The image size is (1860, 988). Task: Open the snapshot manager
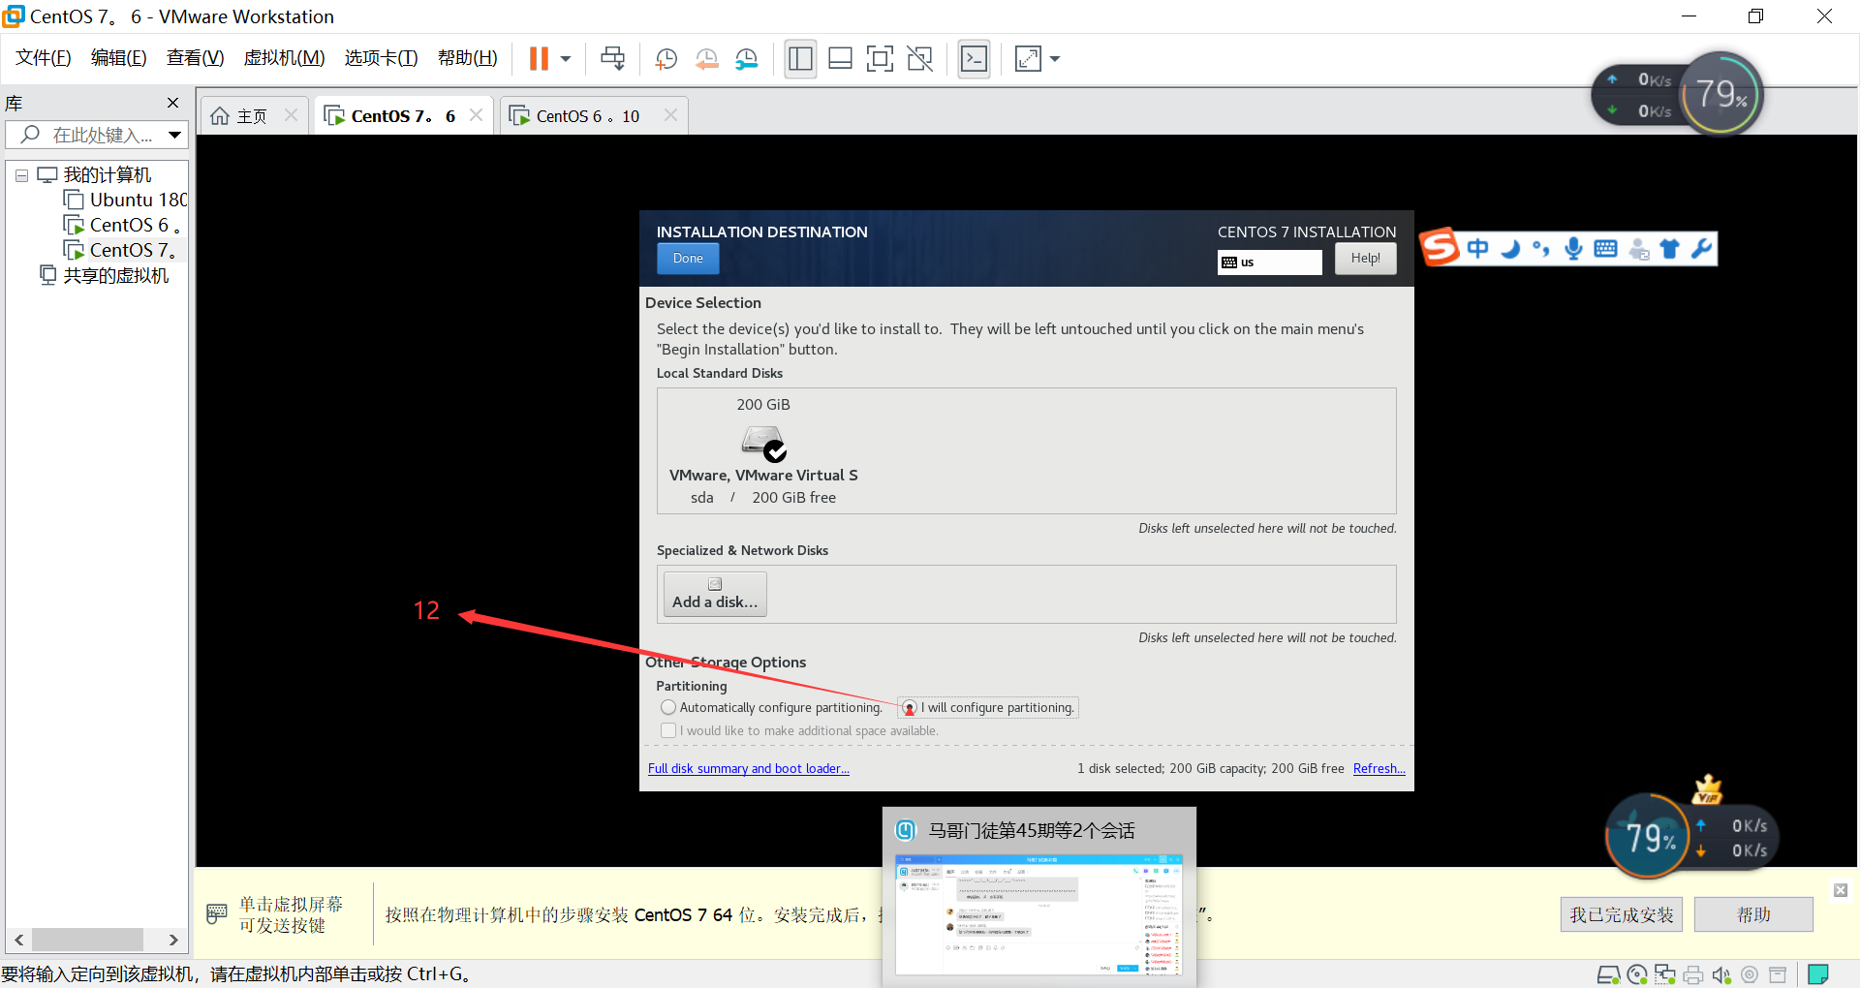click(746, 59)
